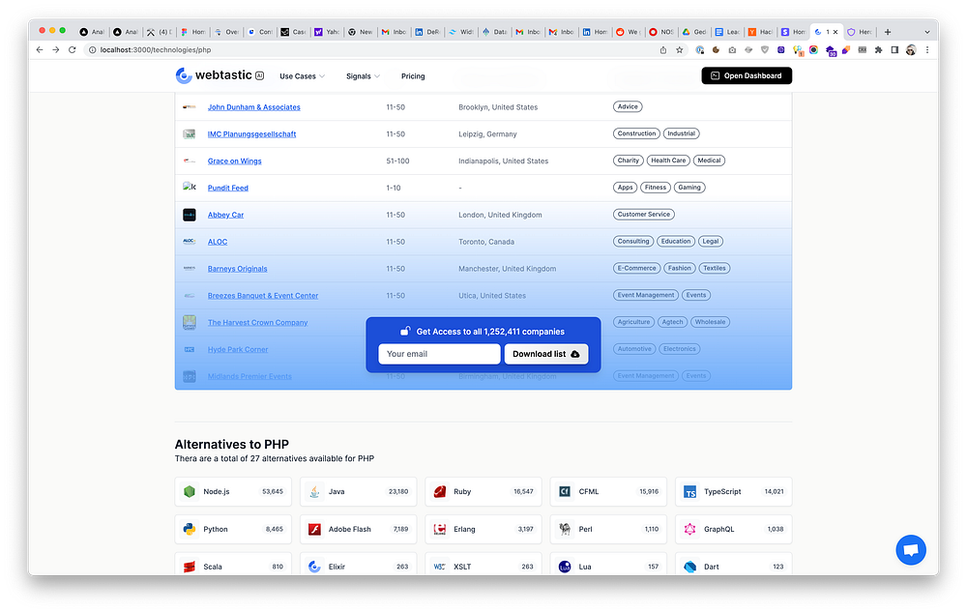Expand the Use Cases dropdown
Screen dimensions: 967x613
click(x=302, y=76)
